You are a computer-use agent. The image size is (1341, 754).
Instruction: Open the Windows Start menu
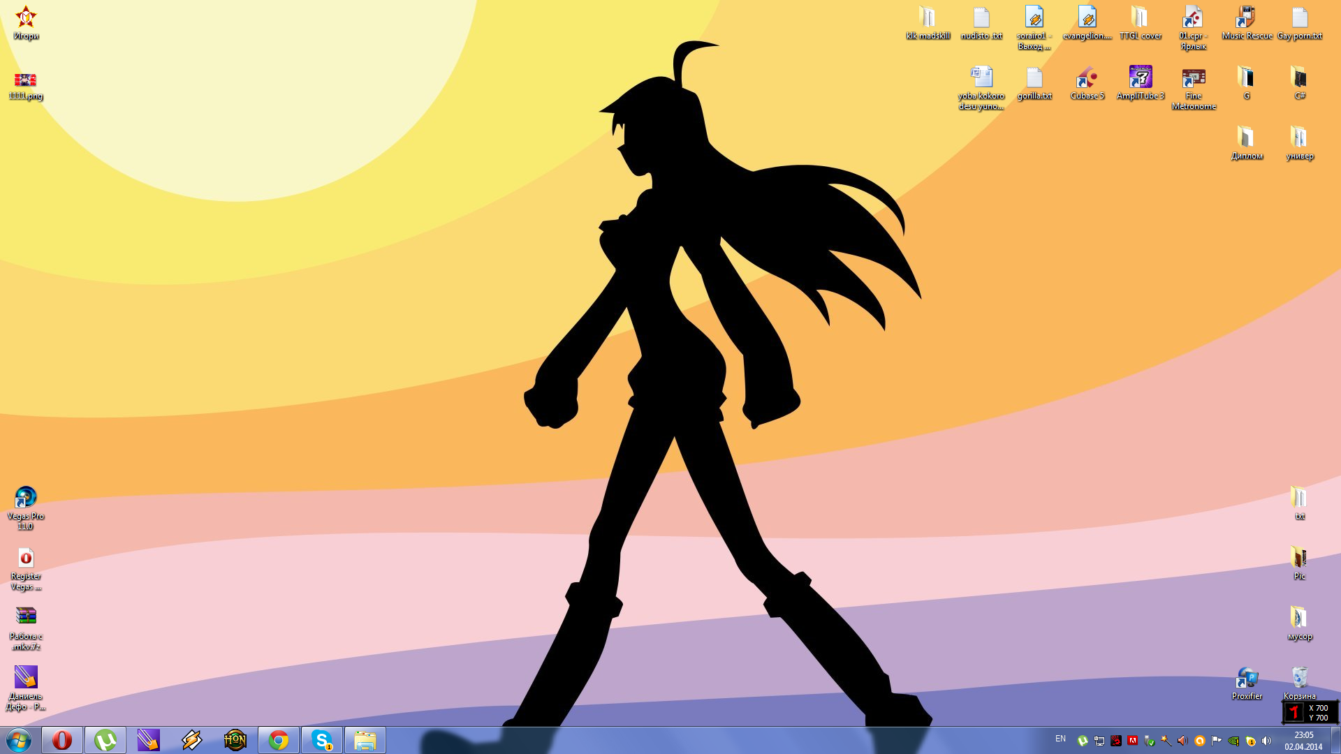coord(19,740)
